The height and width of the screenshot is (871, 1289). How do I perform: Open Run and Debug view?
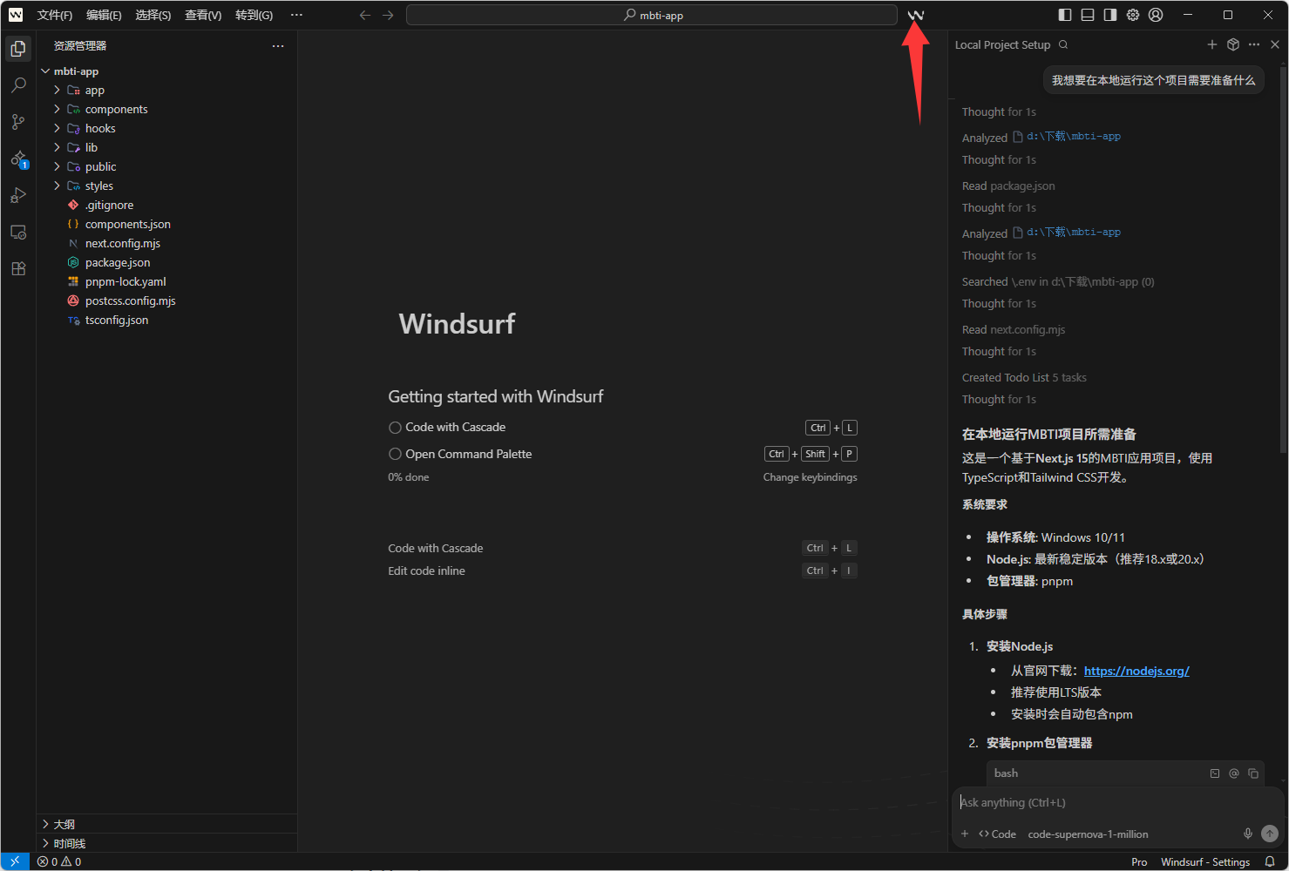click(x=18, y=195)
